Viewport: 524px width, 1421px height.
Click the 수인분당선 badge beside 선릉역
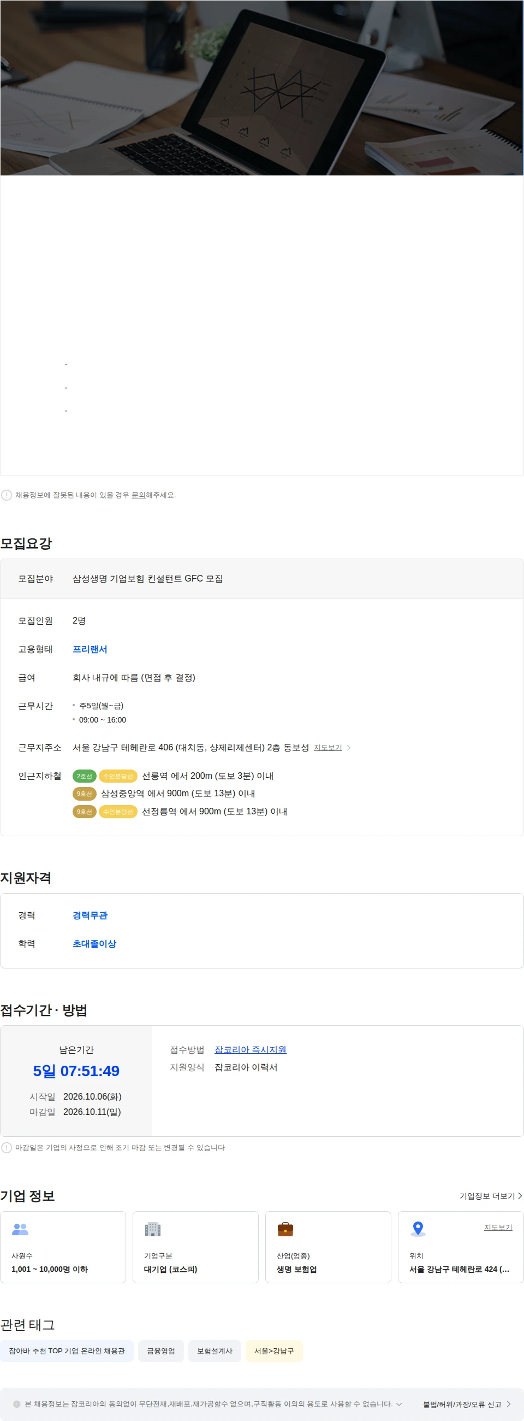(118, 776)
